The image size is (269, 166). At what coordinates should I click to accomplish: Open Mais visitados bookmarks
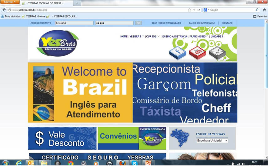pyautogui.click(x=11, y=16)
